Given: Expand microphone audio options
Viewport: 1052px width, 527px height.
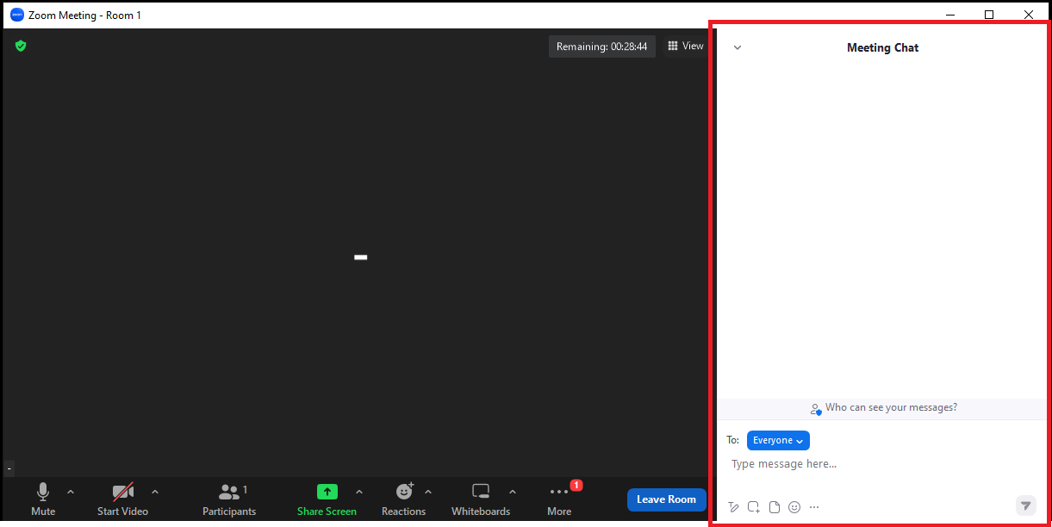Looking at the screenshot, I should (x=70, y=493).
